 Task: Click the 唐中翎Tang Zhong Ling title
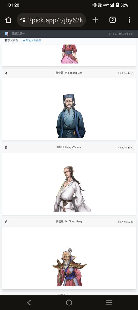click(x=69, y=73)
